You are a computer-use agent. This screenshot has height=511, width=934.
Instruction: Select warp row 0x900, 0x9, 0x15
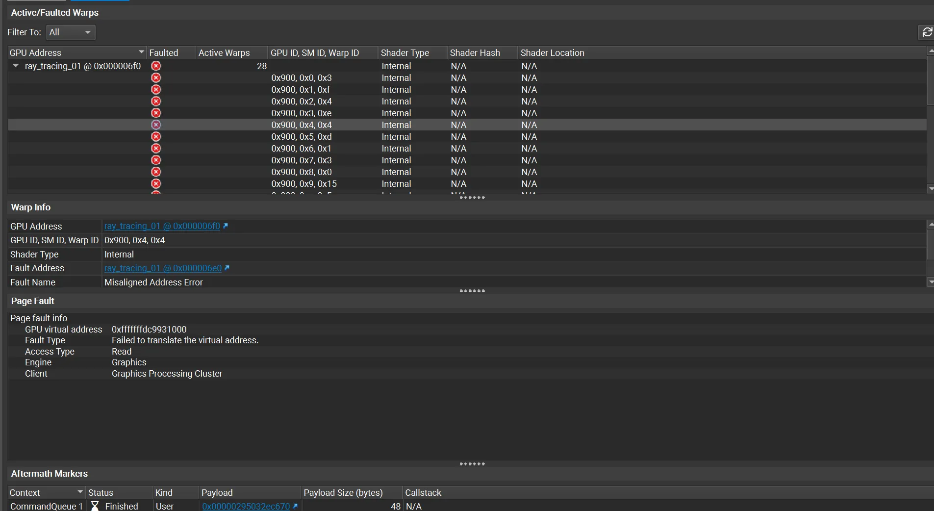(x=467, y=183)
